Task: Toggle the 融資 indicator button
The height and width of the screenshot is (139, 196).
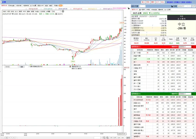Action: [20, 11]
